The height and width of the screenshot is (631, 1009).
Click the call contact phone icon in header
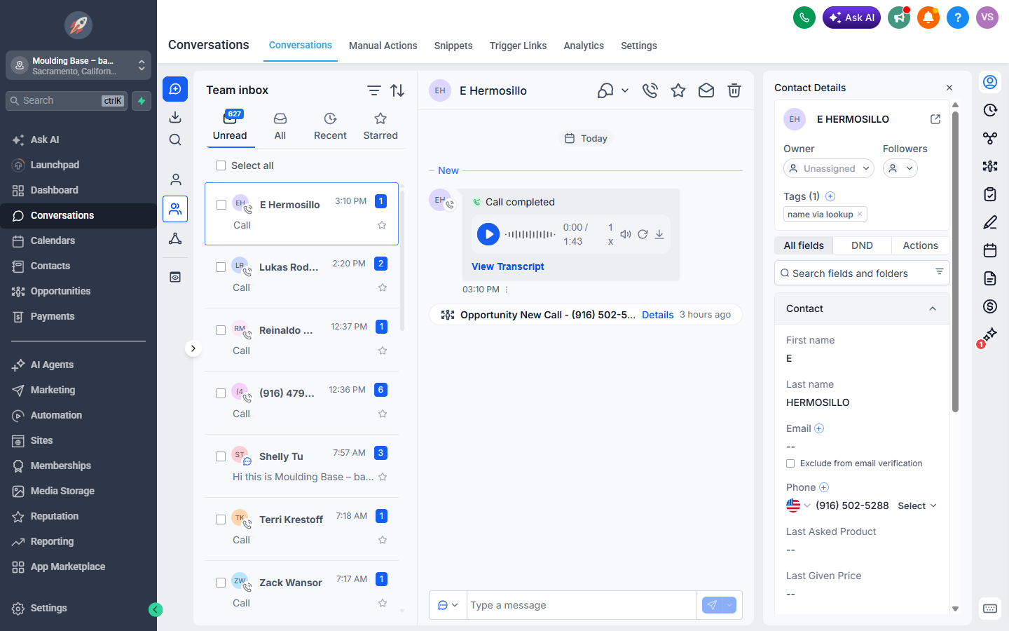(x=650, y=90)
